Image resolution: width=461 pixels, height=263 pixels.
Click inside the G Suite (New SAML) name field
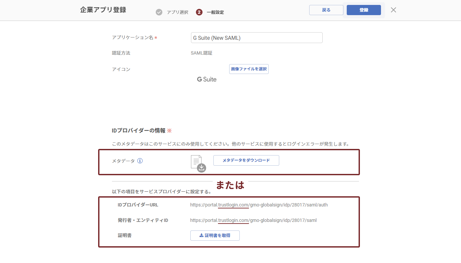click(257, 37)
